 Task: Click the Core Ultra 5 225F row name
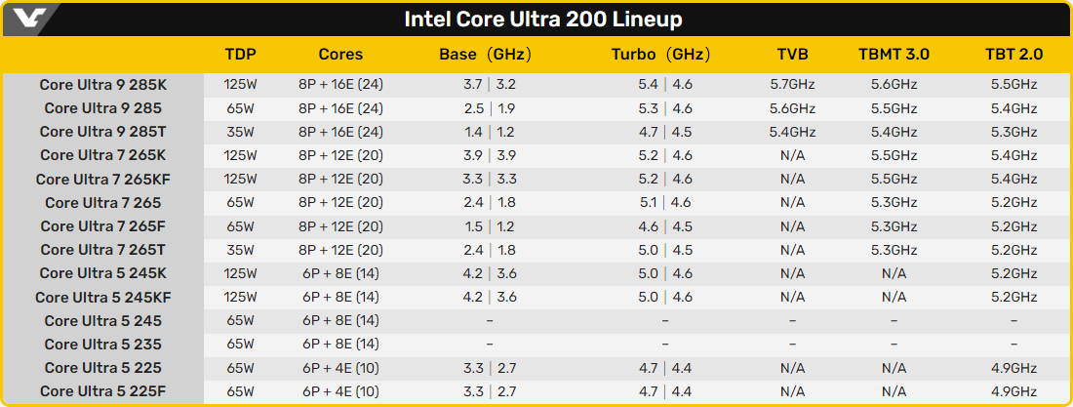(102, 392)
